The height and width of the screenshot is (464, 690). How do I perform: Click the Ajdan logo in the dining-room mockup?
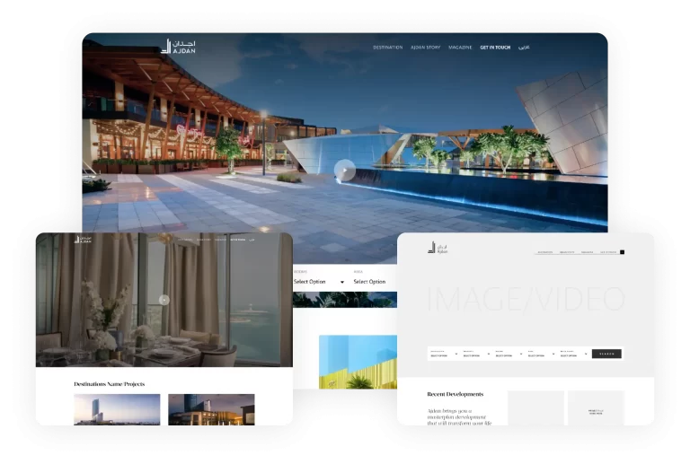(84, 241)
